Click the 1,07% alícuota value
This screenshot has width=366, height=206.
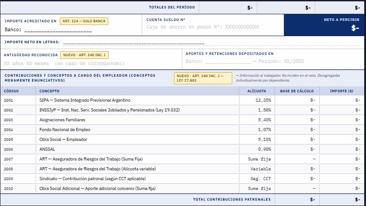264,130
